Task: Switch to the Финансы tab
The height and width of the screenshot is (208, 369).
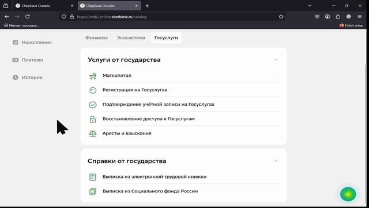Action: pyautogui.click(x=96, y=38)
